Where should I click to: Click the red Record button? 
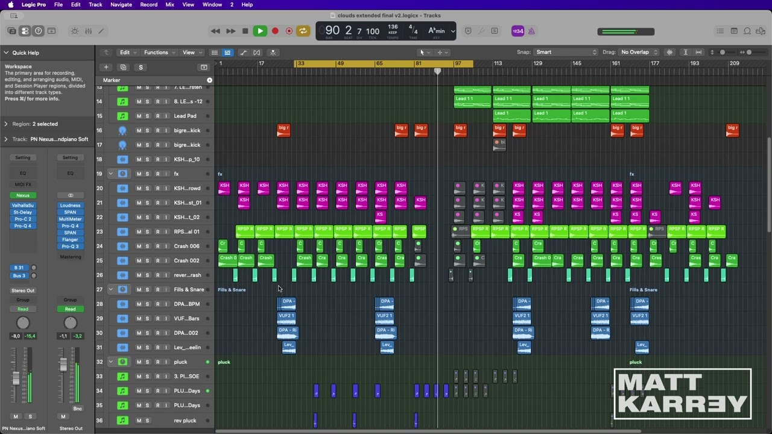[x=275, y=31]
